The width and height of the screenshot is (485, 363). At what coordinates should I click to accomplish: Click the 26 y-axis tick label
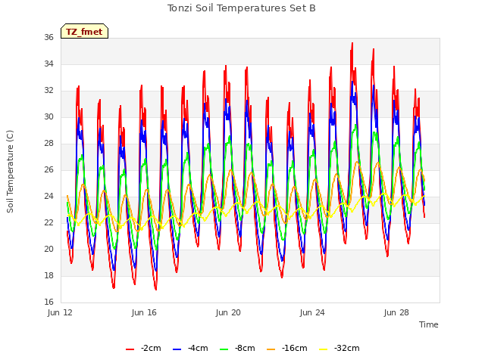coord(48,169)
